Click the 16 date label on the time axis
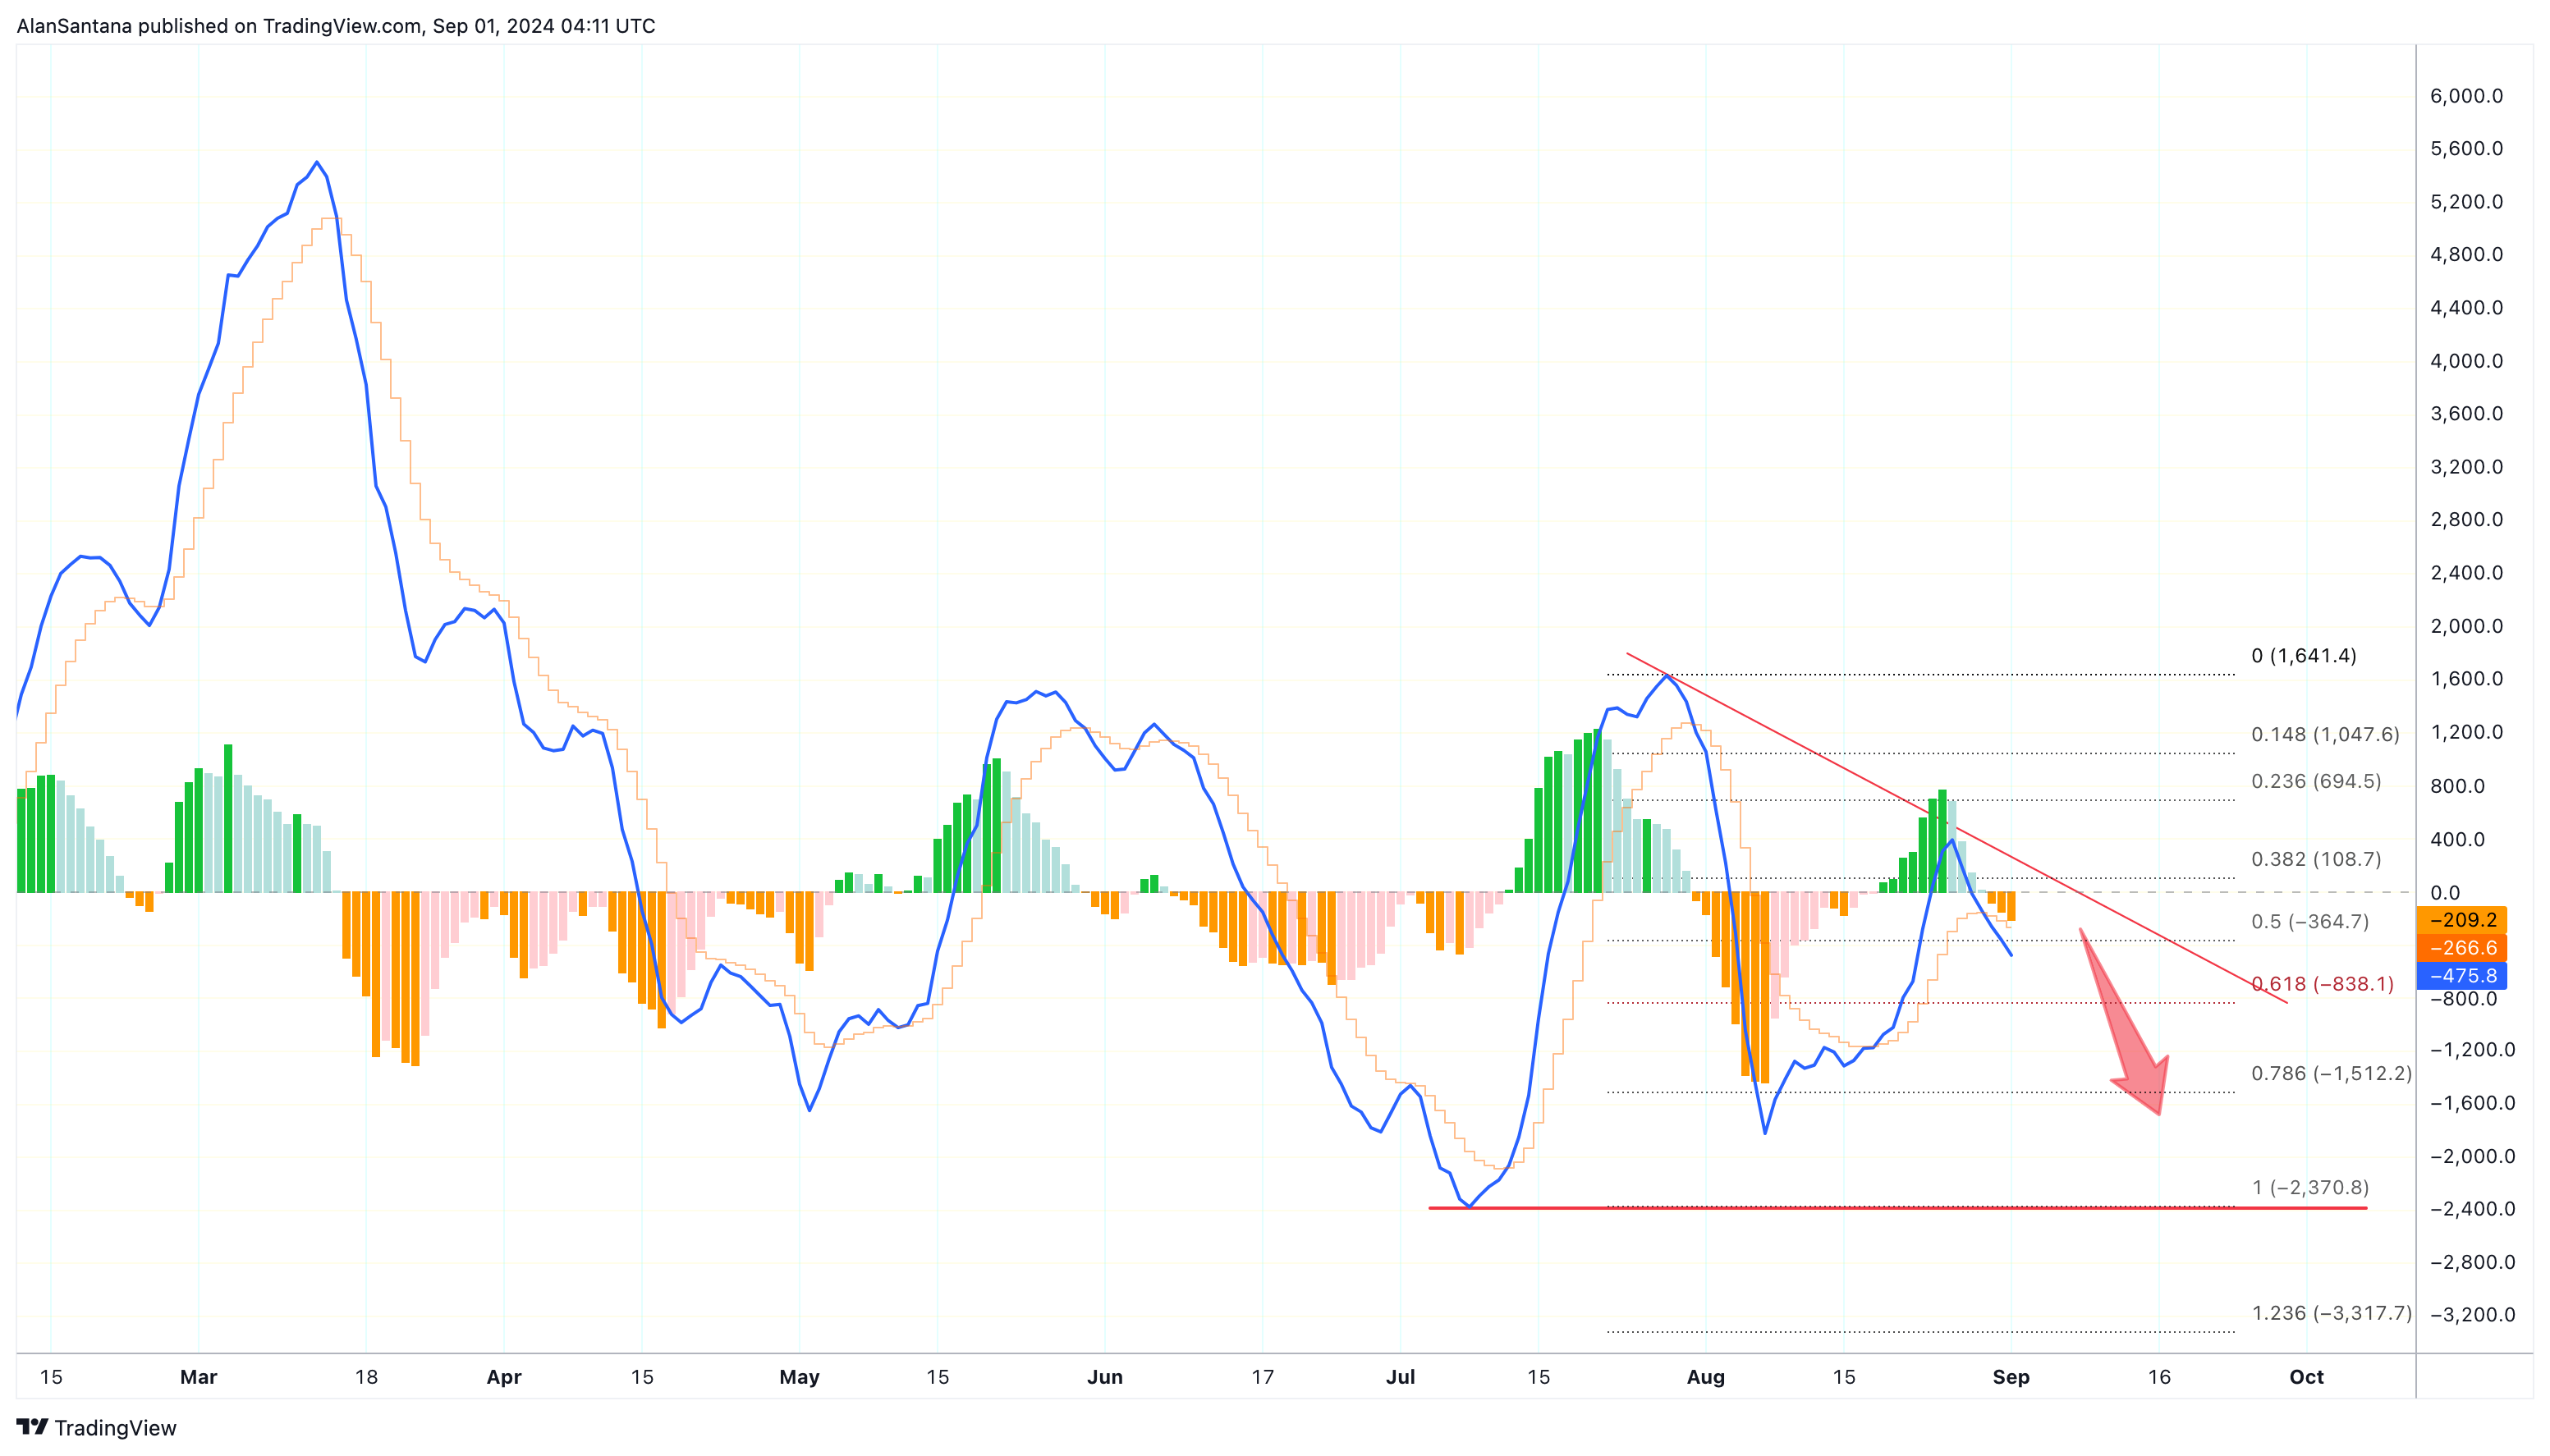Screen dimensions: 2550x1456 pyautogui.click(x=2159, y=1377)
